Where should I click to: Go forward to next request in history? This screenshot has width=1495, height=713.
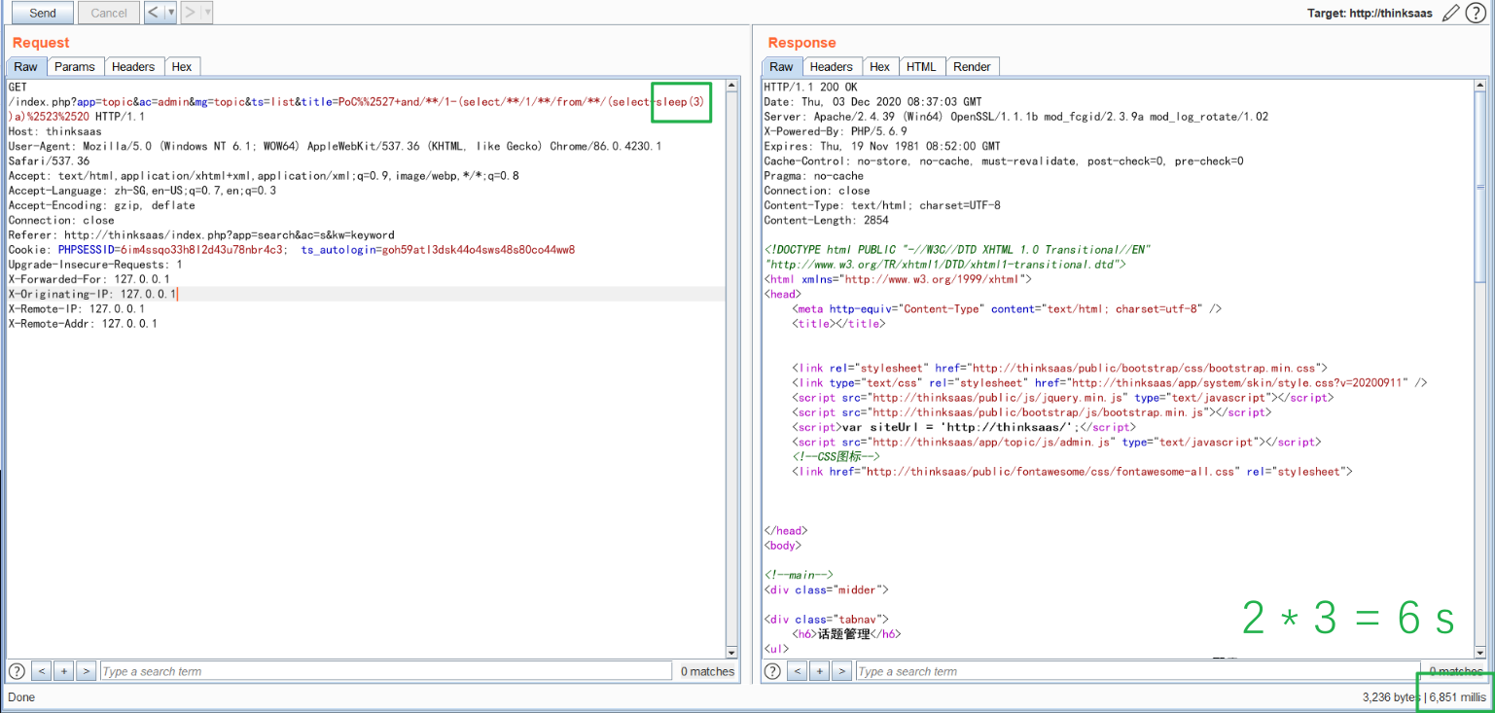tap(190, 13)
